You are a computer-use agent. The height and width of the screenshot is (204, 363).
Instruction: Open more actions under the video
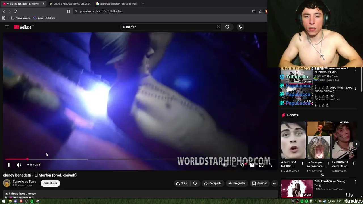click(x=275, y=183)
